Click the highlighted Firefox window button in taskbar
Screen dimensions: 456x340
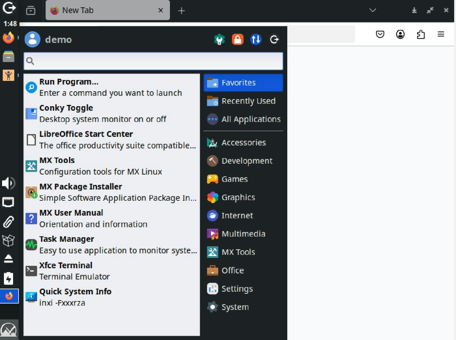[9, 296]
